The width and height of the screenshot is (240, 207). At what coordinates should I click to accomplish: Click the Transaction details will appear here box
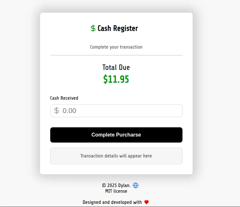116,156
